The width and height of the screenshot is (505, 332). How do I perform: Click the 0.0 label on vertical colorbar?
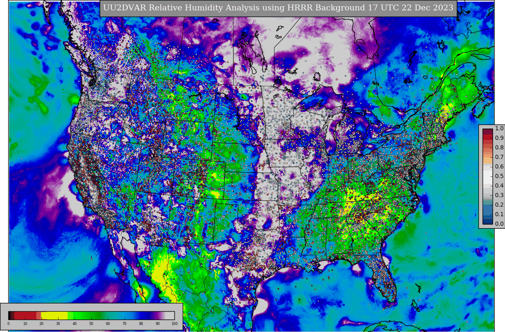(499, 224)
